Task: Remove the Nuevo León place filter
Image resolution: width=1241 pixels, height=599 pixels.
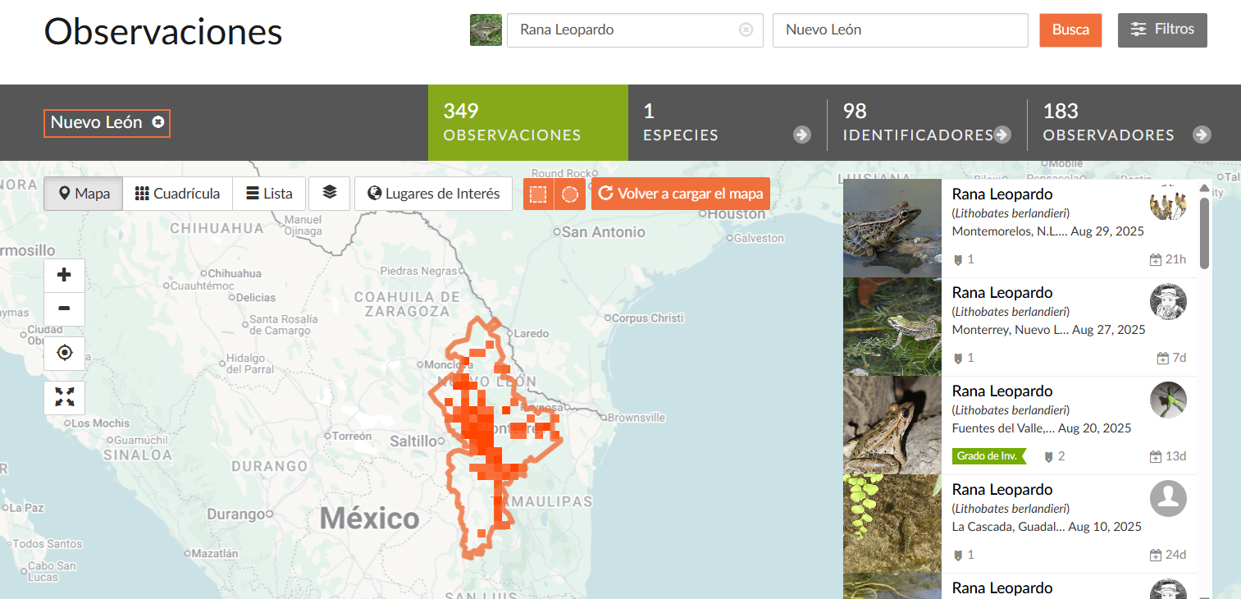Action: coord(158,122)
